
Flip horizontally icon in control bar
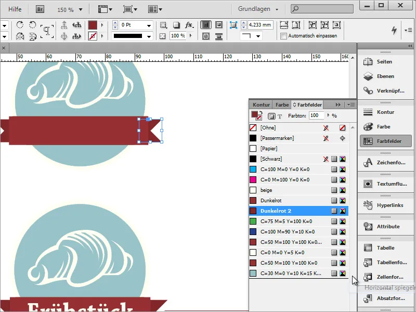click(20, 36)
